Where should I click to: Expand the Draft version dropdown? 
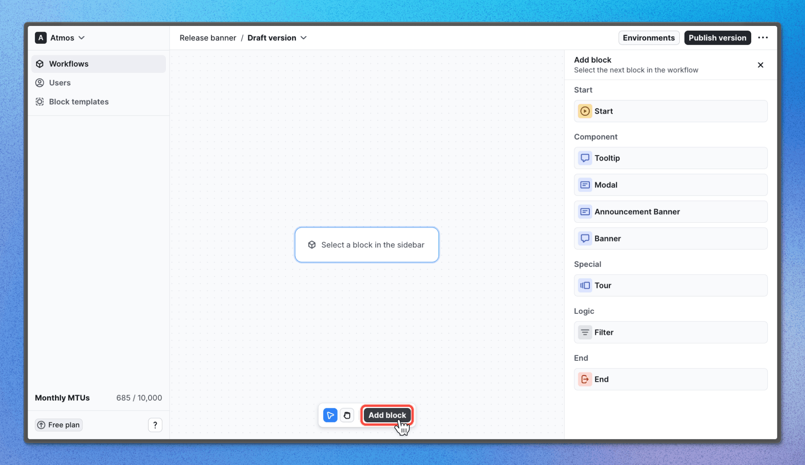pos(277,38)
